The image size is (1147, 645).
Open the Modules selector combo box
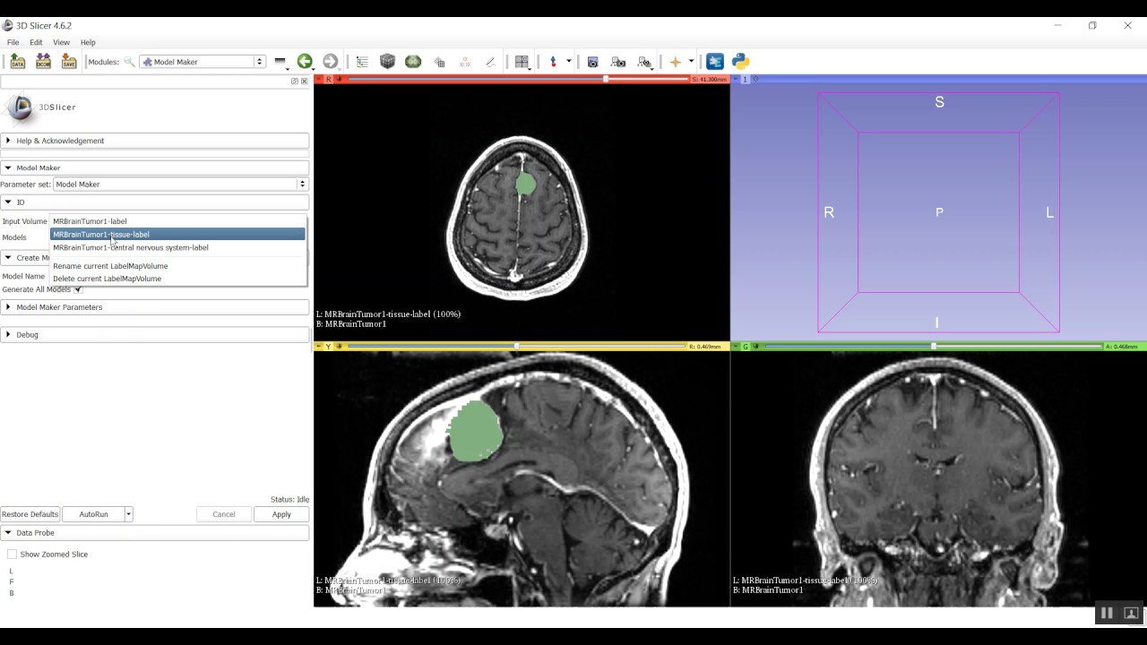[203, 62]
